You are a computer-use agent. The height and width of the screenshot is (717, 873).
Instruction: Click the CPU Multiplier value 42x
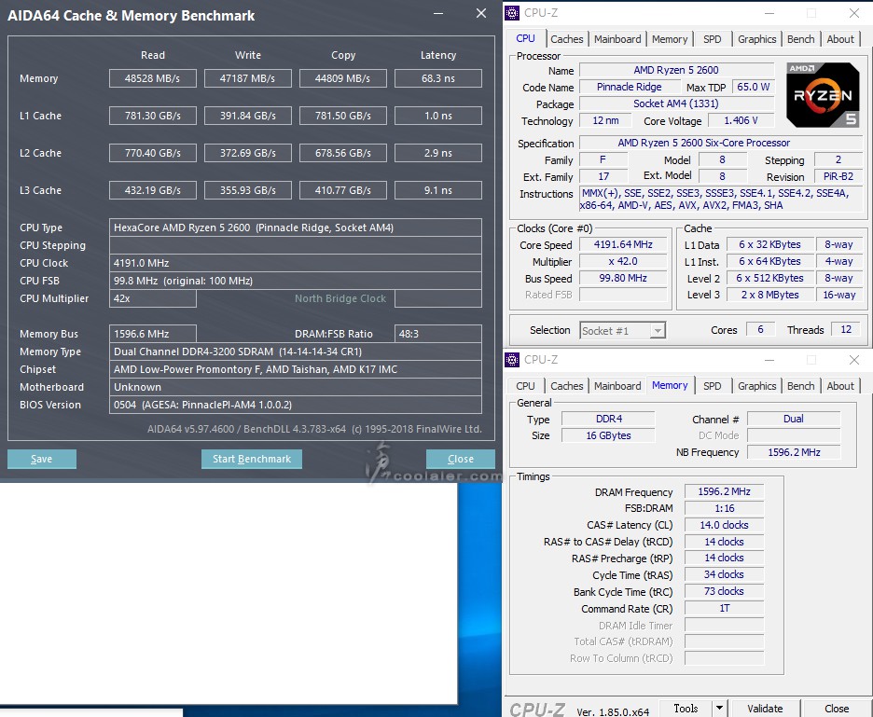[x=153, y=299]
